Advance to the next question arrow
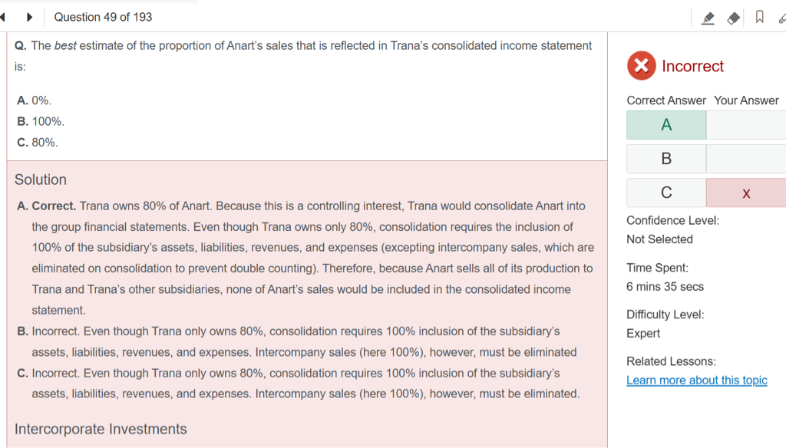 coord(29,17)
